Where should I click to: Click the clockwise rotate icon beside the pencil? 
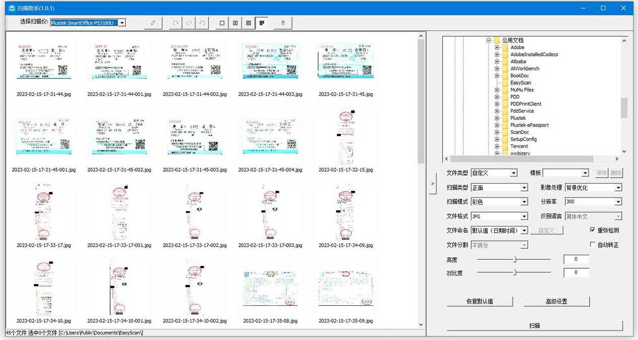click(175, 23)
